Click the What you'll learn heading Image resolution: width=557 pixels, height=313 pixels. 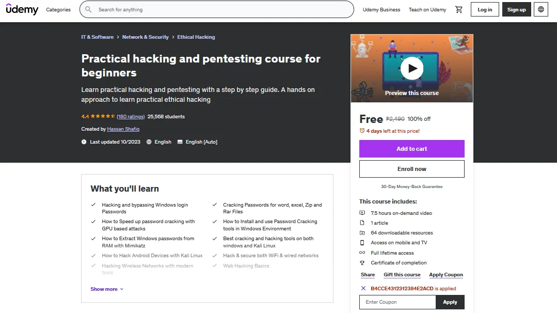125,189
